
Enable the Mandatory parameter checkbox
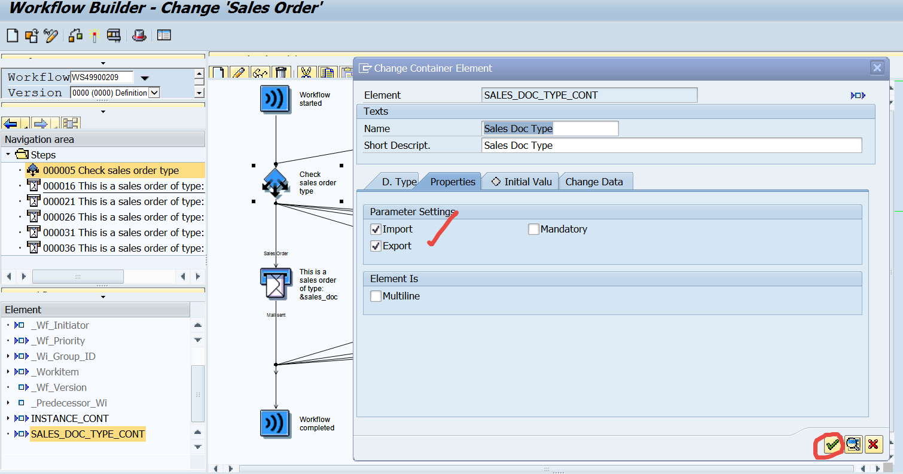tap(533, 229)
